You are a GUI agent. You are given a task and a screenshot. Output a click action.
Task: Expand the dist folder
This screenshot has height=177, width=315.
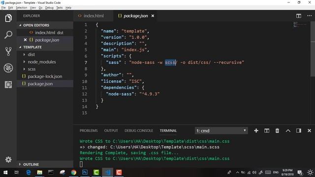(x=24, y=55)
